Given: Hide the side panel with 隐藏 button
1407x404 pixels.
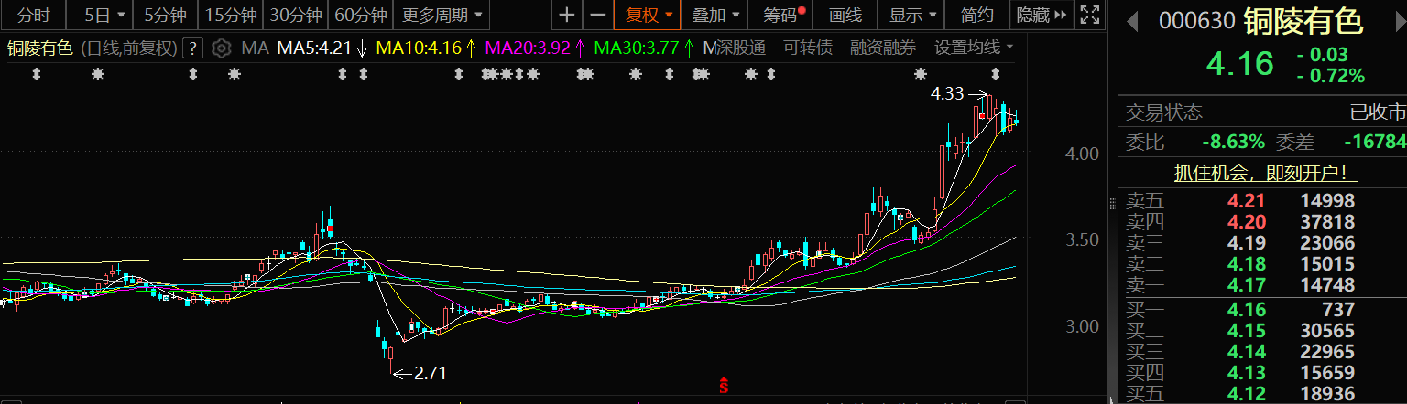Looking at the screenshot, I should (1042, 15).
